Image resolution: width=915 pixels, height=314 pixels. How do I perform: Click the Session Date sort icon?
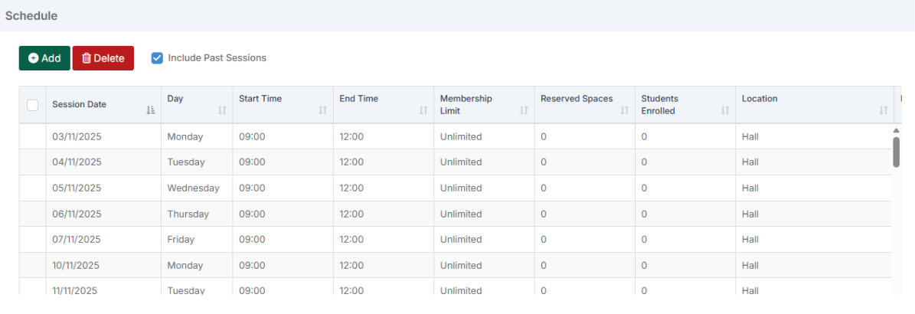tap(150, 110)
